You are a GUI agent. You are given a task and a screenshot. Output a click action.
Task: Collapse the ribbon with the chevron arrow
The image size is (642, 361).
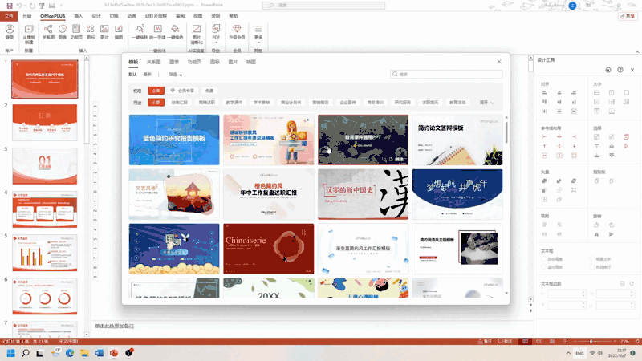(x=637, y=51)
